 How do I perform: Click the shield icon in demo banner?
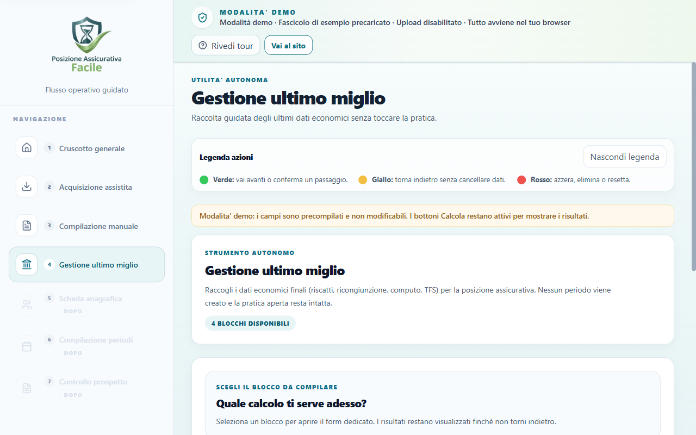[202, 17]
